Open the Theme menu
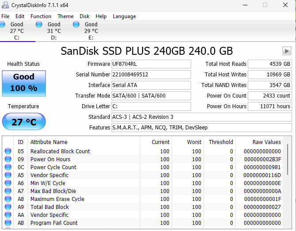This screenshot has width=296, height=231. pyautogui.click(x=65, y=16)
